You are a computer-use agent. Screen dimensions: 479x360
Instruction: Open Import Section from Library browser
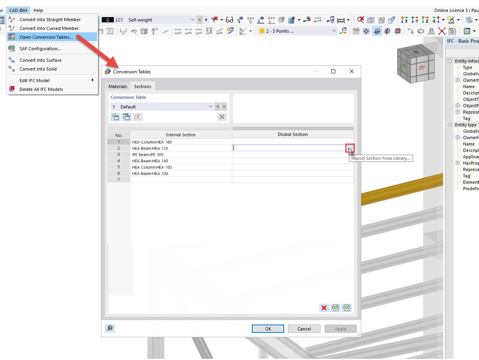350,148
